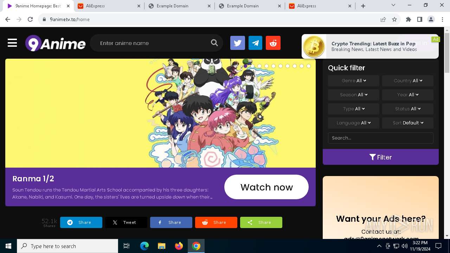Open the Telegram social icon
This screenshot has height=253, width=450.
pyautogui.click(x=256, y=43)
